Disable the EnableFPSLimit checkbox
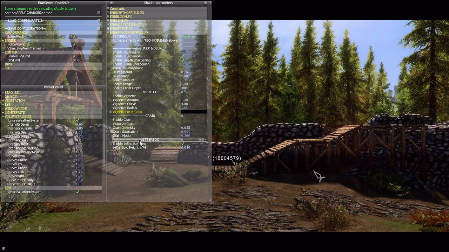The width and height of the screenshot is (449, 252). [x=74, y=56]
